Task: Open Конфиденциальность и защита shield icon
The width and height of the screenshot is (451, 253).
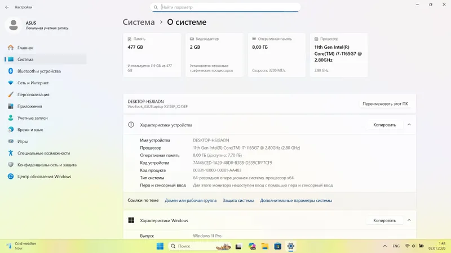Action: coord(11,165)
